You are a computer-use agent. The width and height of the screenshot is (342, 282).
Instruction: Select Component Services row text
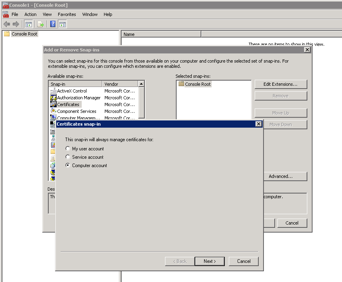[x=77, y=111]
